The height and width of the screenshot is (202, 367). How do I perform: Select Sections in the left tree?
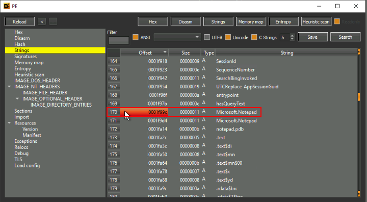(23, 111)
